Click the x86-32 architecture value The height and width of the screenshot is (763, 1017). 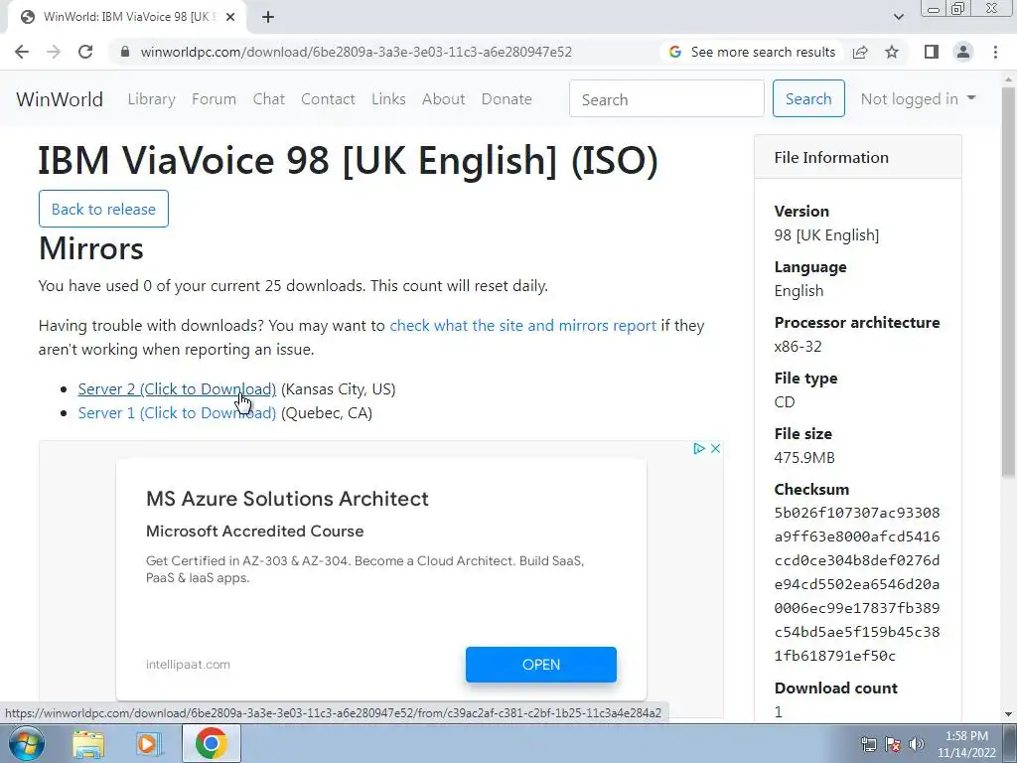click(x=798, y=347)
